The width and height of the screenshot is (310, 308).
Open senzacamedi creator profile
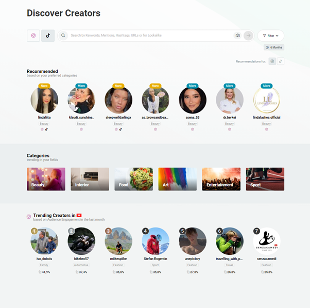[x=267, y=241]
